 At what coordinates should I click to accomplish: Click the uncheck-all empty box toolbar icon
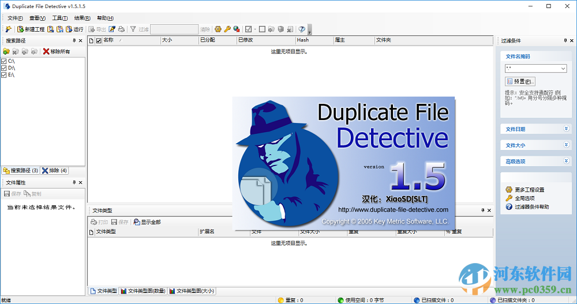click(x=262, y=29)
